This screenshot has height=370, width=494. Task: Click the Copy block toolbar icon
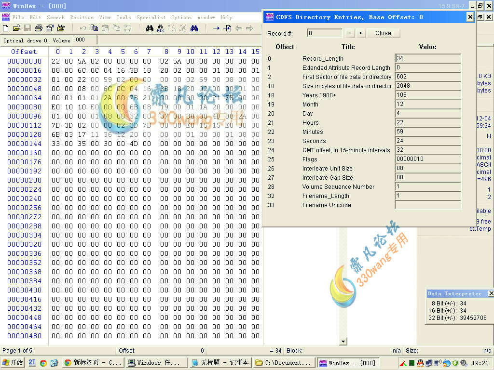pyautogui.click(x=94, y=28)
